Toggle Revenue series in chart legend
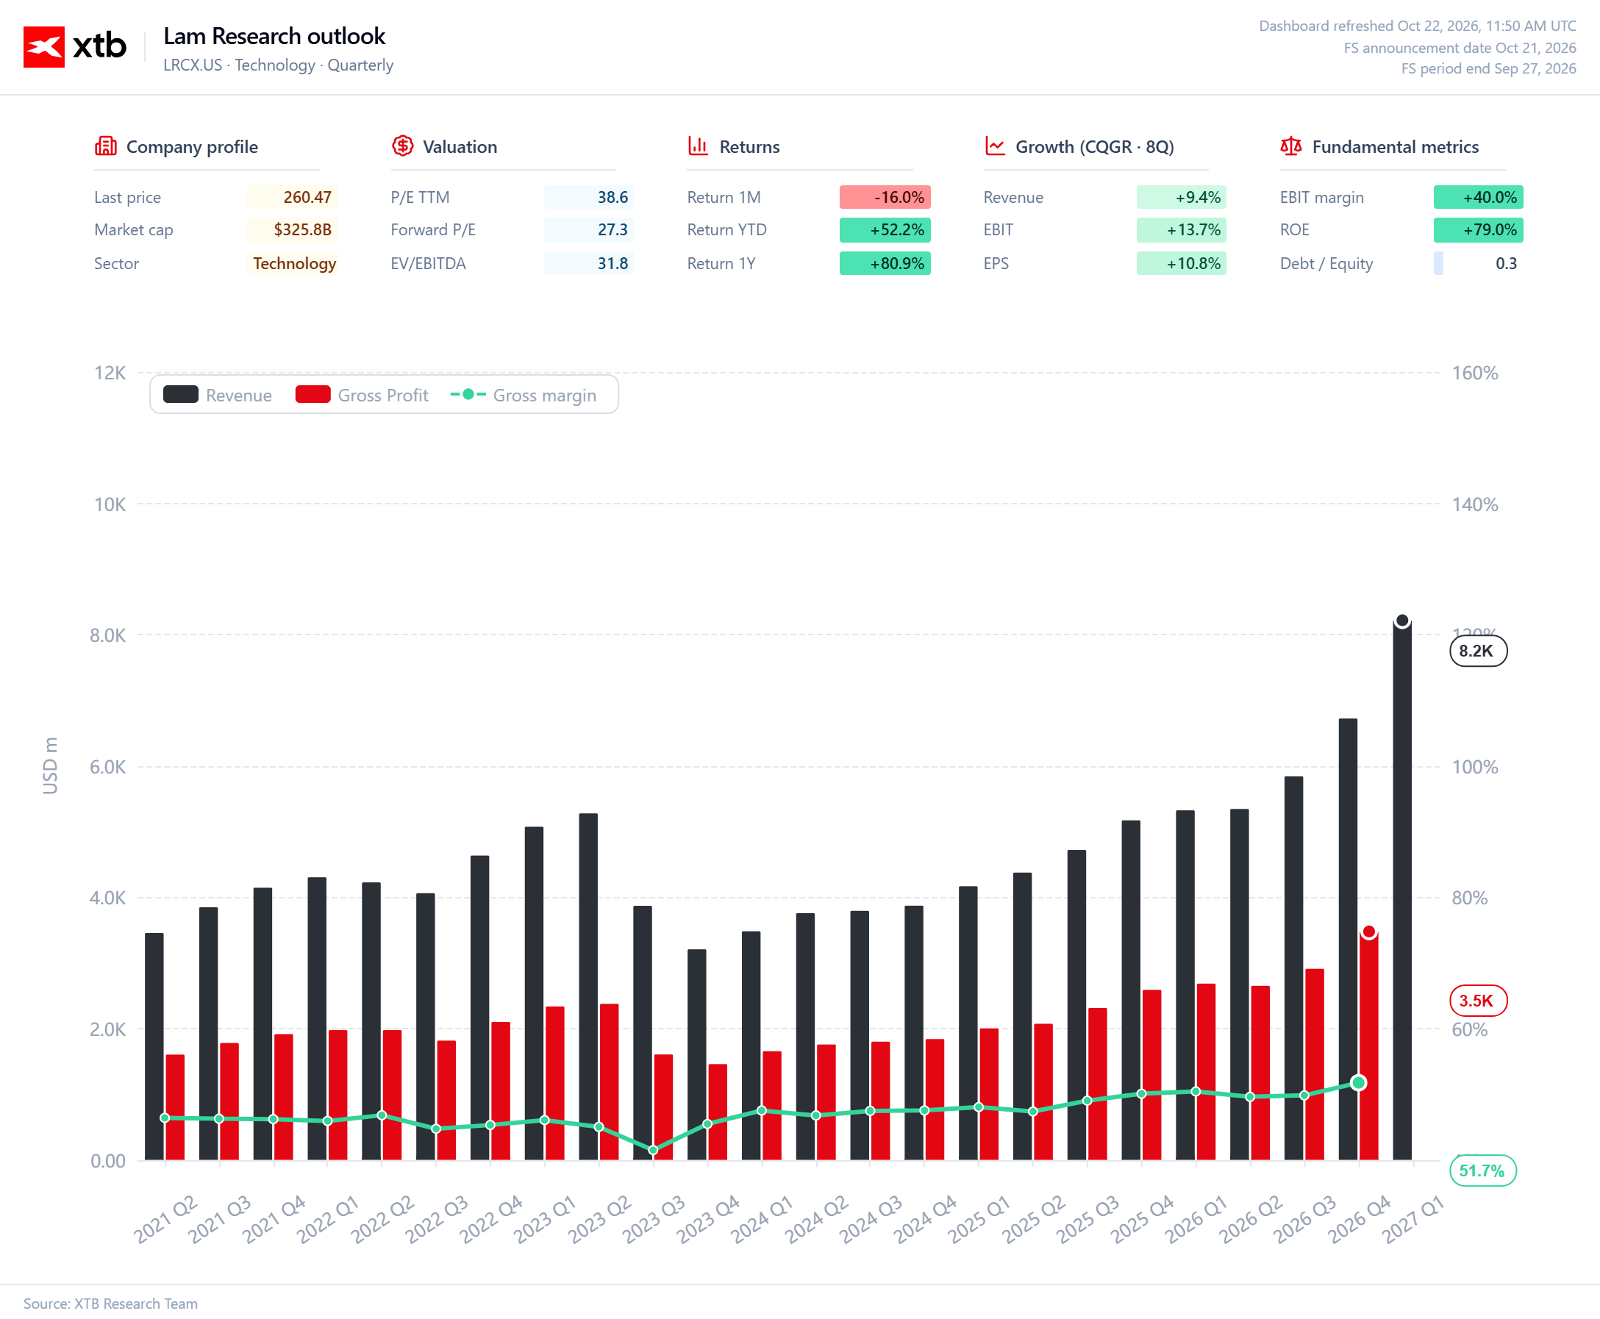This screenshot has width=1600, height=1319. click(218, 395)
